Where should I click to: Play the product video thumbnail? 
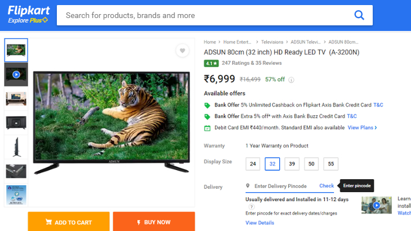pos(16,74)
